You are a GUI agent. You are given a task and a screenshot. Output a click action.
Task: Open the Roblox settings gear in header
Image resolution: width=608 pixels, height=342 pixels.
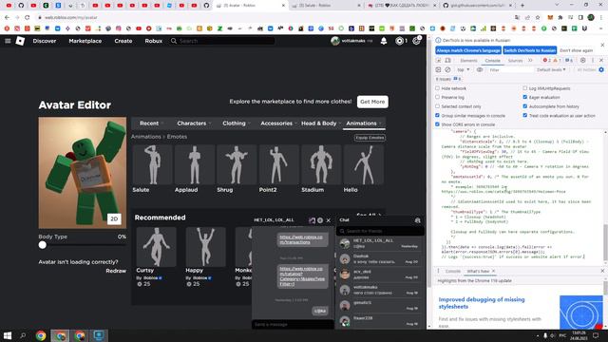416,40
